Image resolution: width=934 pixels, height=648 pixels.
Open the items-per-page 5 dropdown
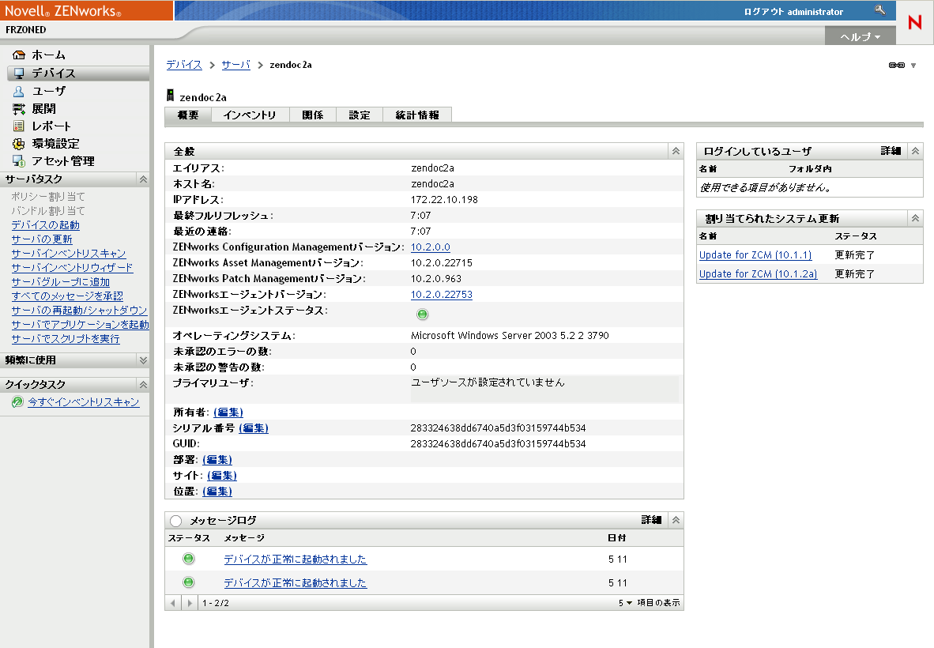tap(626, 603)
